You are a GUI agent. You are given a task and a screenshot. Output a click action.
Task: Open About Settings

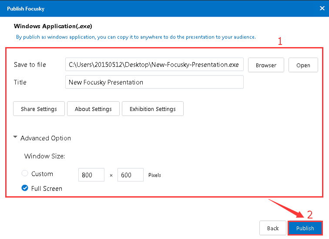(x=93, y=109)
